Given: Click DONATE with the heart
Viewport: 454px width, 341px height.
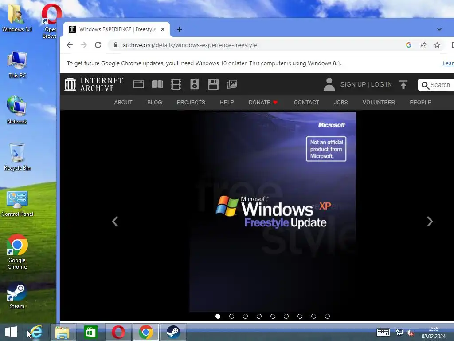Looking at the screenshot, I should pyautogui.click(x=263, y=103).
